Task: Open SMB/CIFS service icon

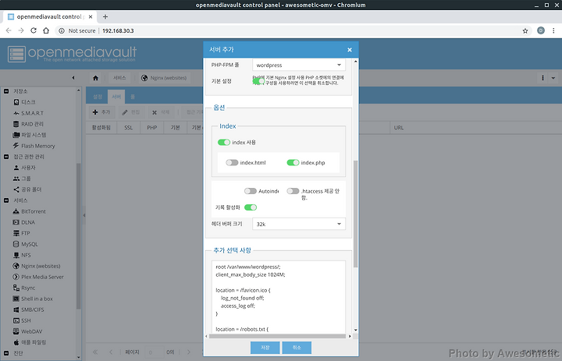Action: 16,310
